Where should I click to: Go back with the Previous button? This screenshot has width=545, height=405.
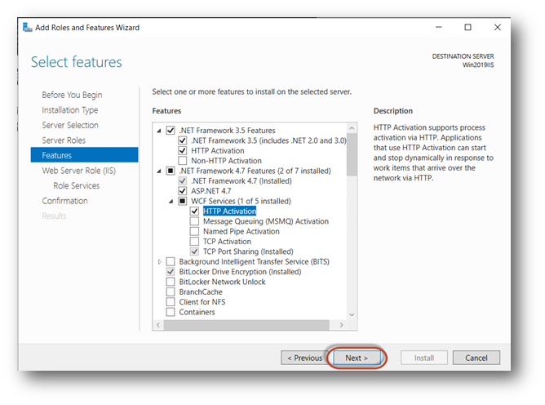(302, 358)
